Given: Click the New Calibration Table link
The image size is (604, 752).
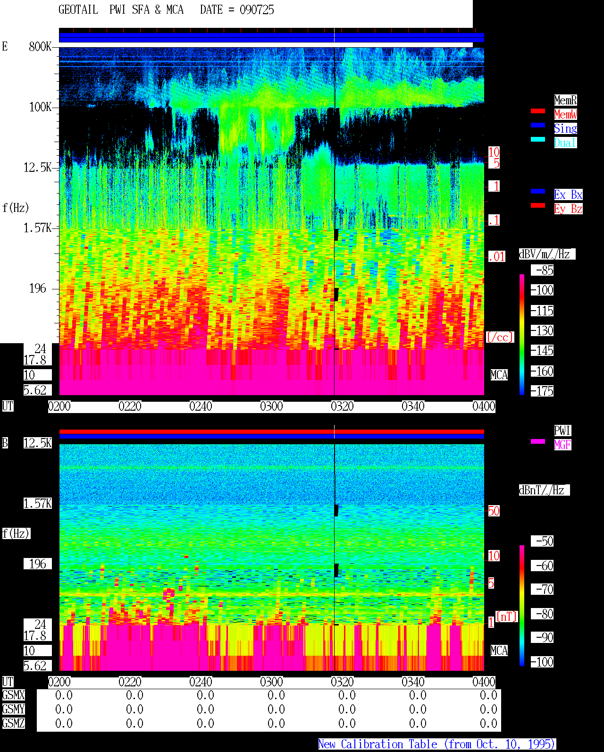Looking at the screenshot, I should (x=437, y=744).
